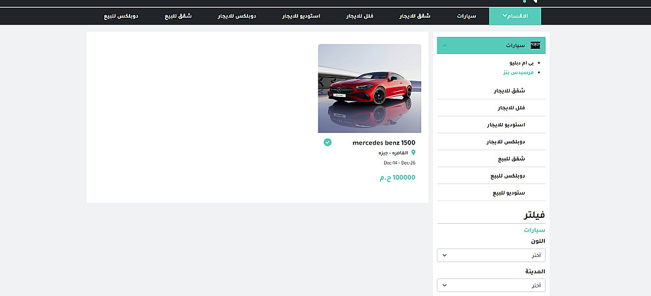The height and width of the screenshot is (296, 651).
Task: Open شقق للايجار sidebar category
Action: click(491, 90)
